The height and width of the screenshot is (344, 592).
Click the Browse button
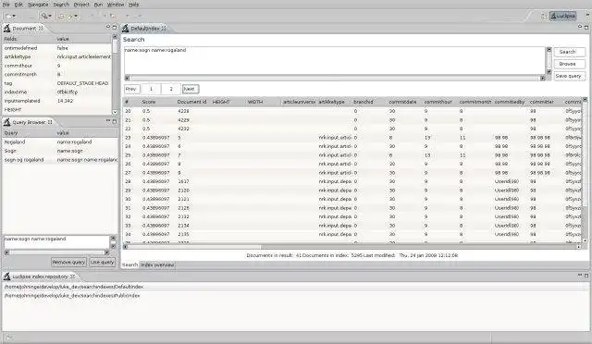pyautogui.click(x=570, y=64)
